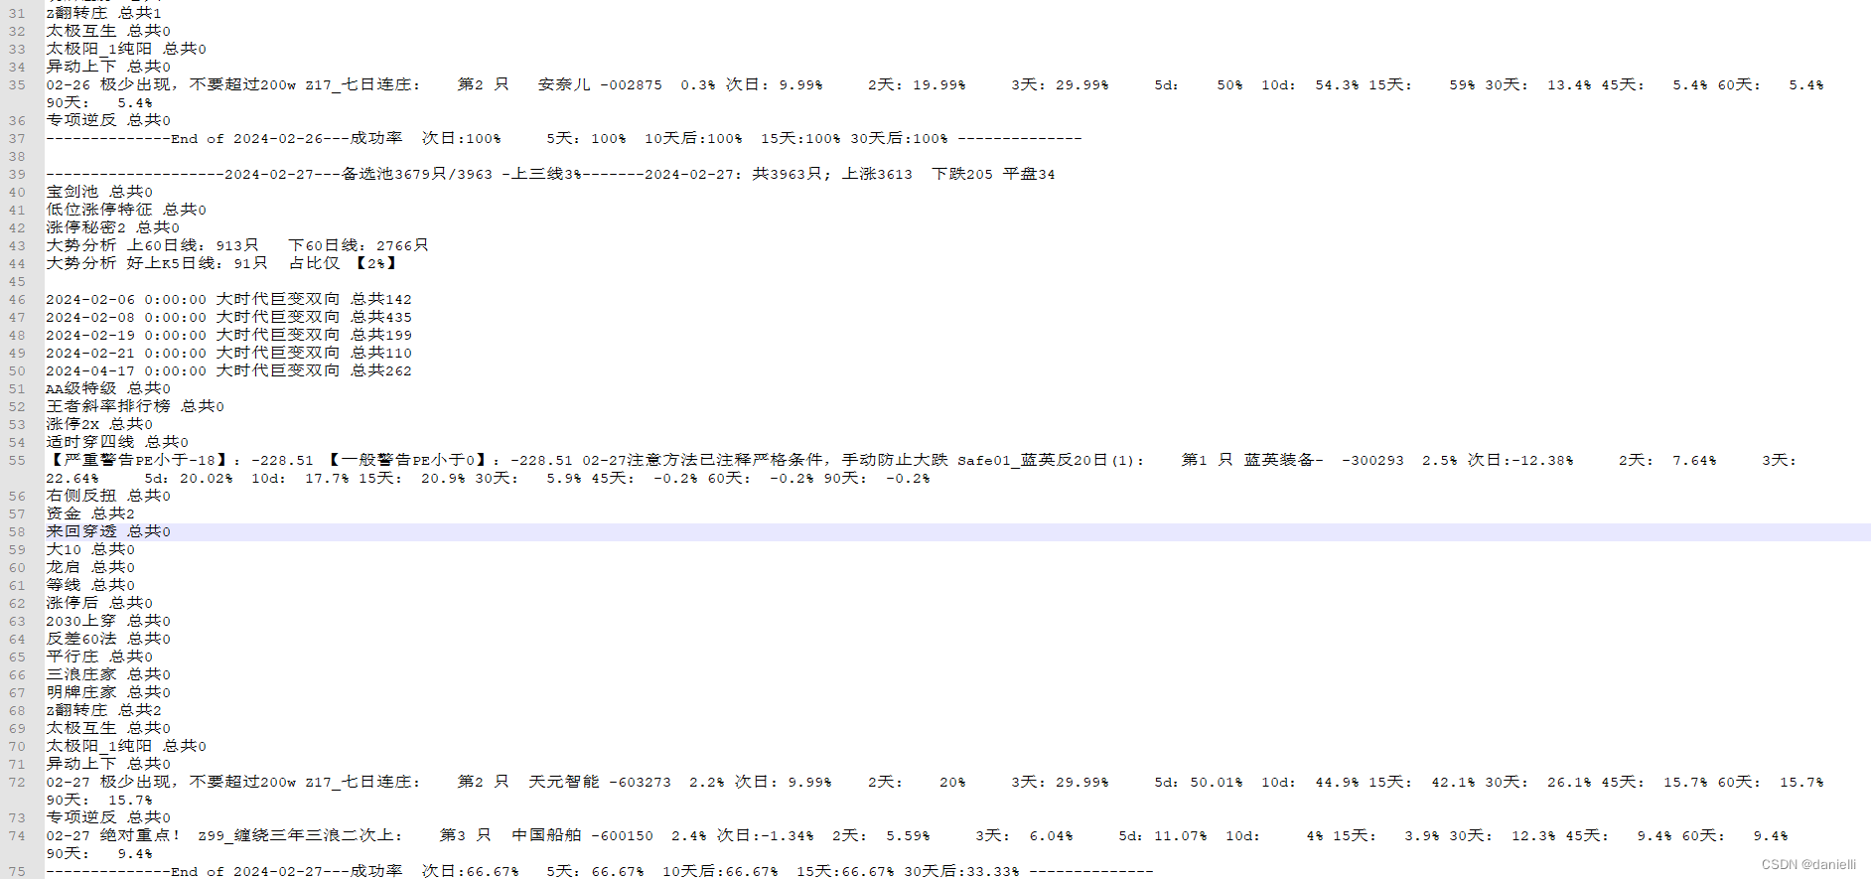Click the line '三浪庄家 总共0'
The width and height of the screenshot is (1871, 879).
pos(108,674)
